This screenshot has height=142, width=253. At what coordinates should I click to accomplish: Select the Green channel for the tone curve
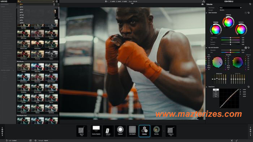click(216, 94)
